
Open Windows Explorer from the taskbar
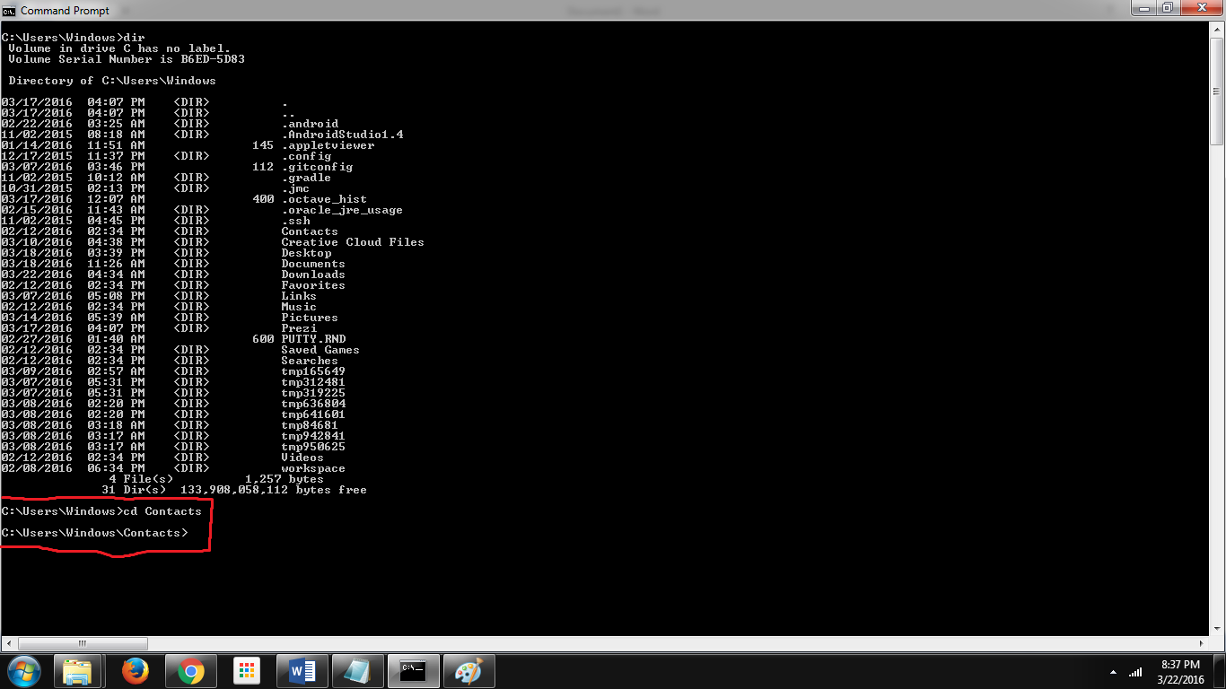79,670
